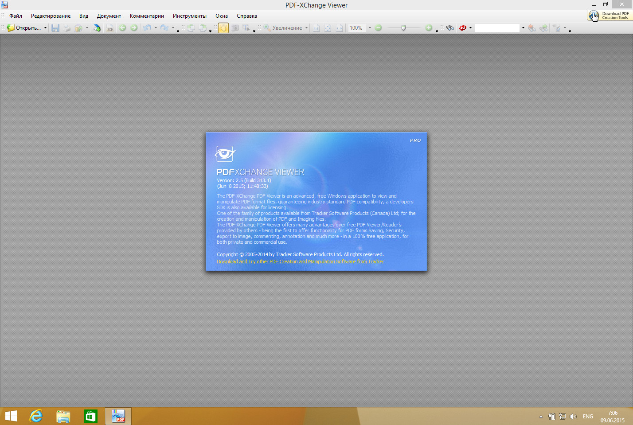Activate the Увеличение zoom-in tool

click(x=283, y=28)
